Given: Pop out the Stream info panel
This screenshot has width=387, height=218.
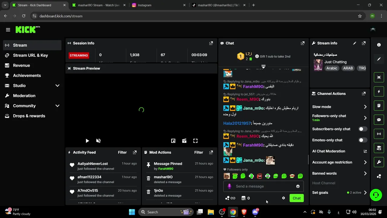Looking at the screenshot, I should 364,43.
